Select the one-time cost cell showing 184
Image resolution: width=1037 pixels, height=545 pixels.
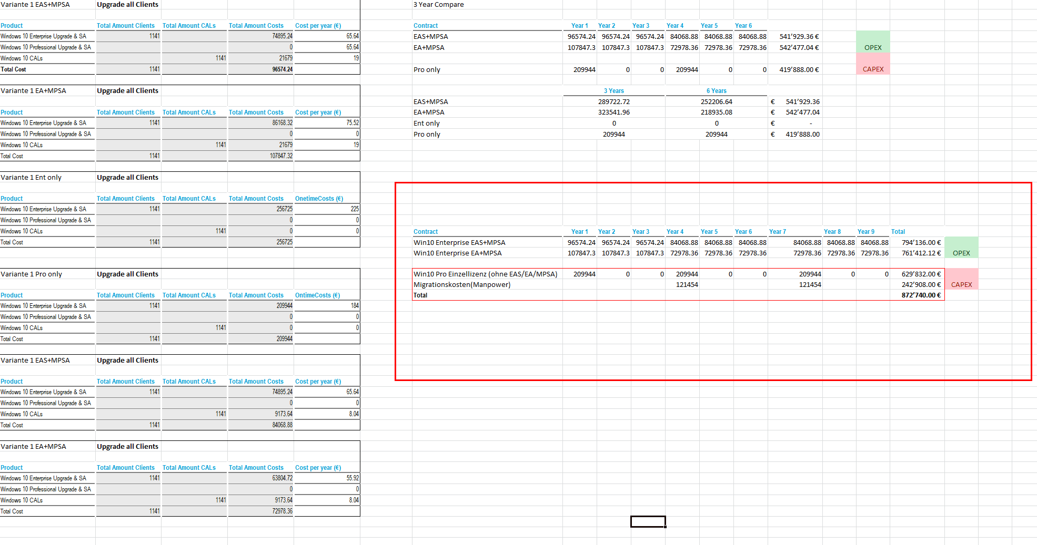click(327, 306)
